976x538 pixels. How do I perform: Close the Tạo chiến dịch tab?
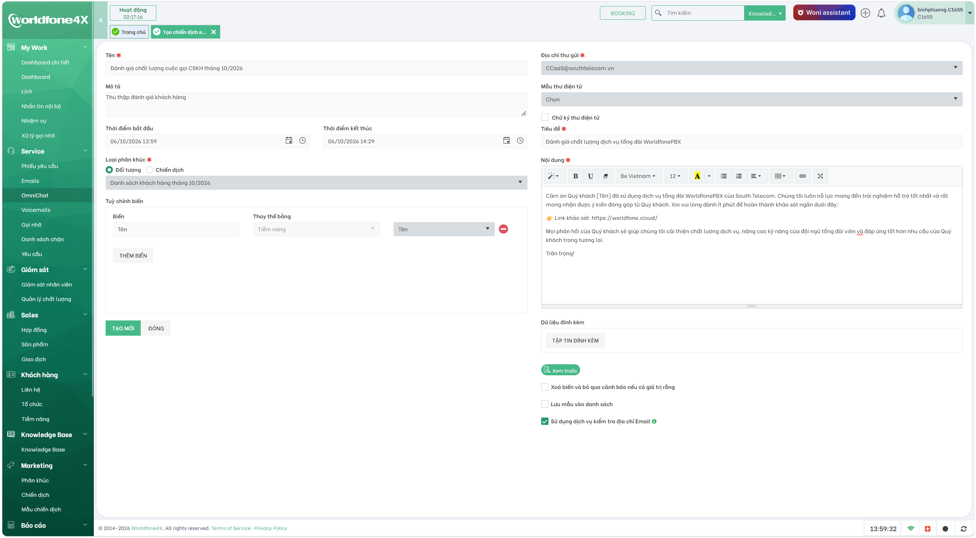(214, 32)
